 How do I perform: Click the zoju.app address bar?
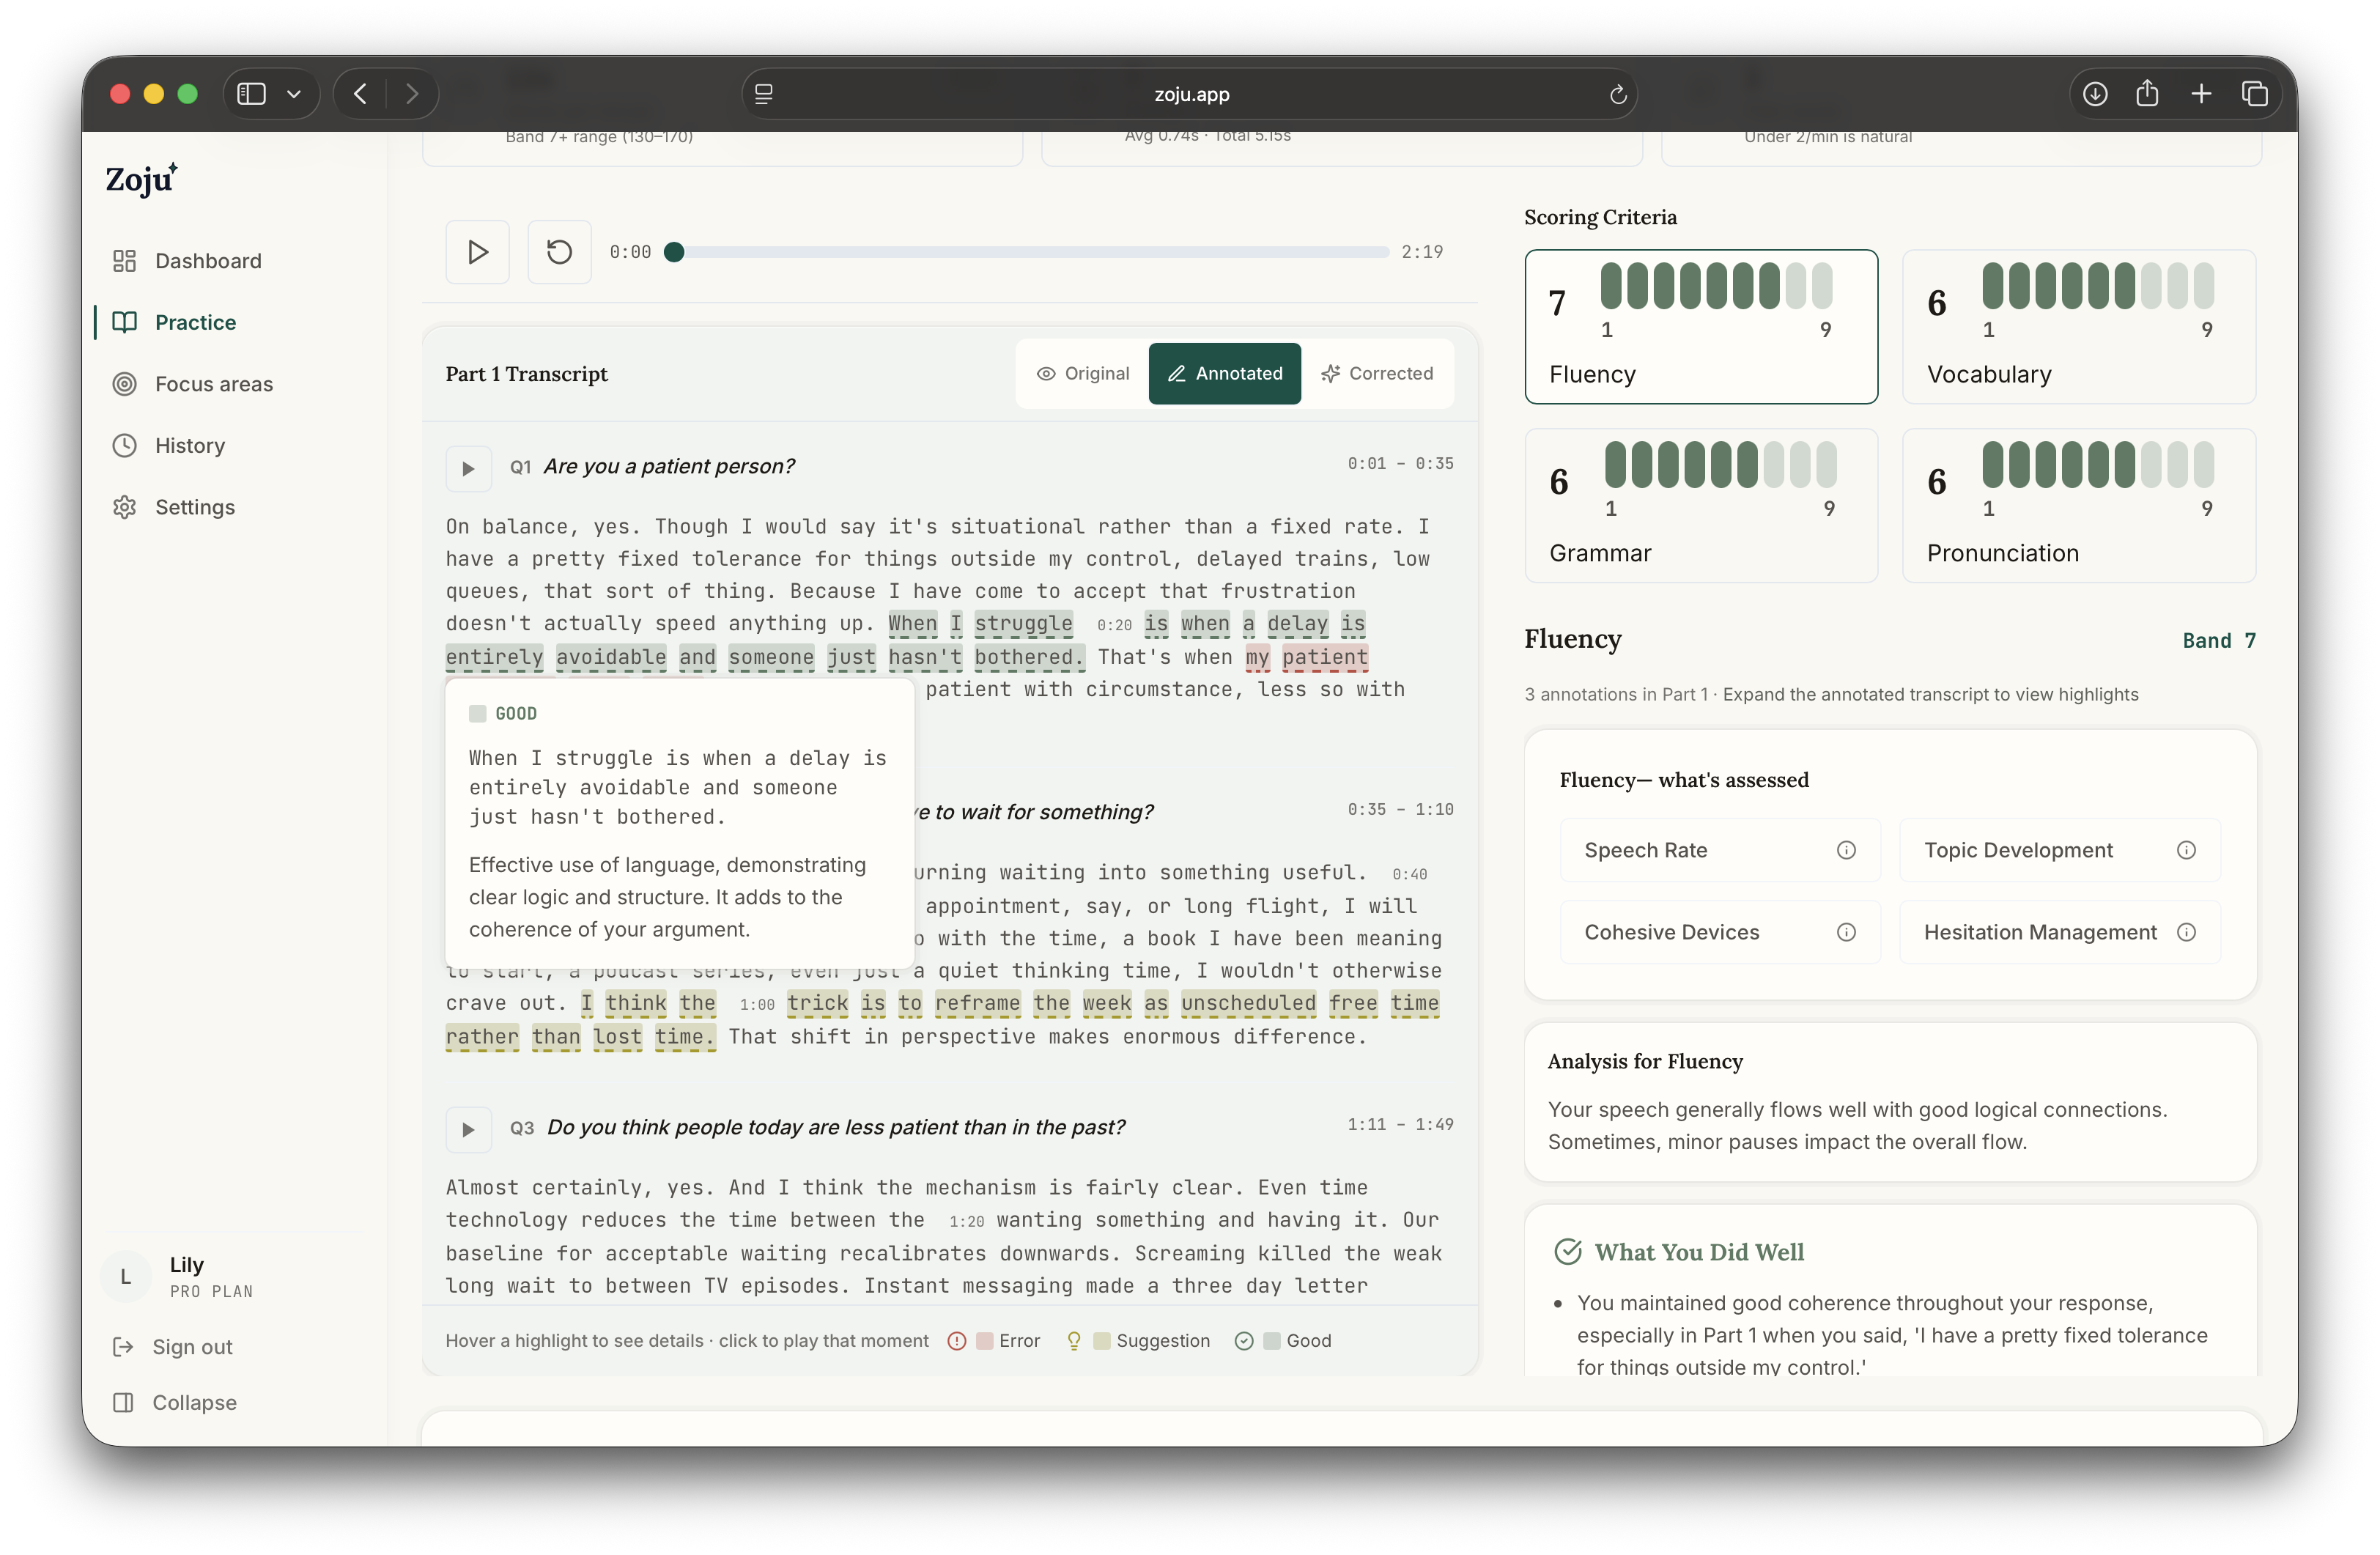pyautogui.click(x=1189, y=94)
